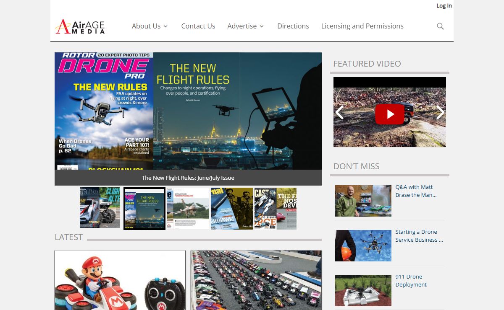The width and height of the screenshot is (504, 310).
Task: Click the 911 drone deployment thumbnail photo
Action: pyautogui.click(x=363, y=290)
